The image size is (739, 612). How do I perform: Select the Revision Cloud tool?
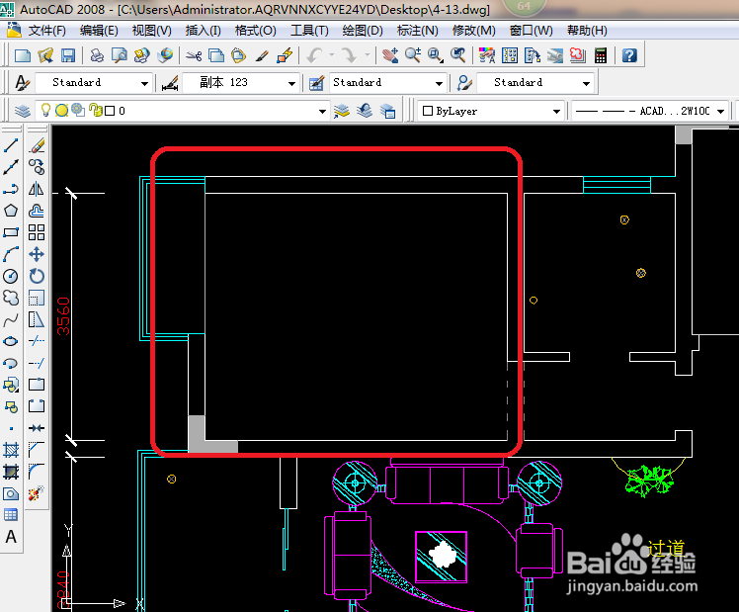tap(11, 298)
